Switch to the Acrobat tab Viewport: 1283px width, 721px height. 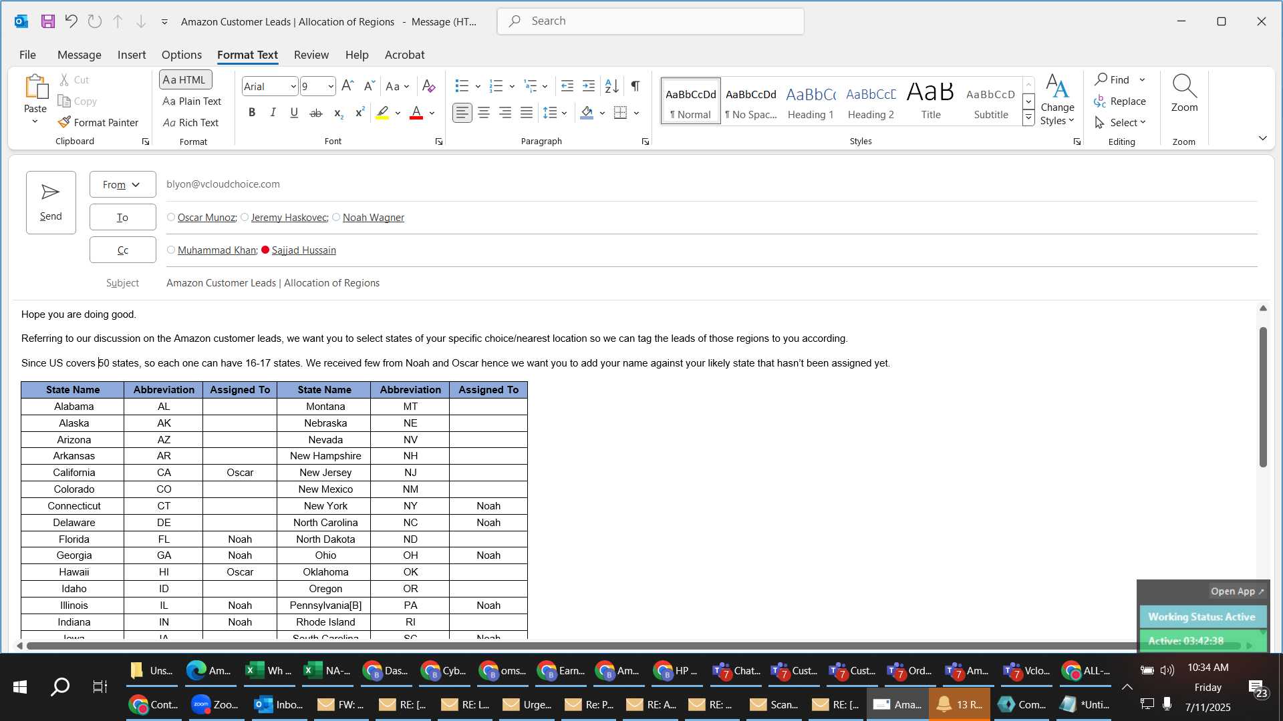[x=404, y=55]
